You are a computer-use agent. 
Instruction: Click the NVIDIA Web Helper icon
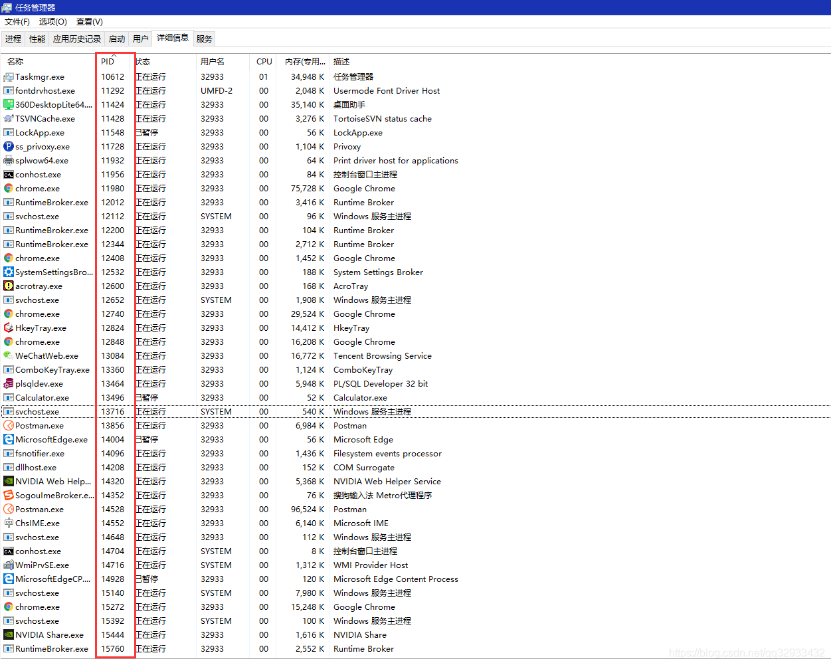coord(9,482)
